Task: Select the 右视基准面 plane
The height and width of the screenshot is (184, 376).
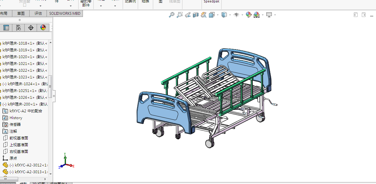Action: click(15, 152)
